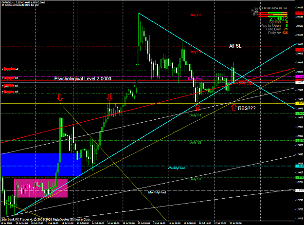Click the bar-end countdown text
Screen dimensions: 304x225
point(20,5)
